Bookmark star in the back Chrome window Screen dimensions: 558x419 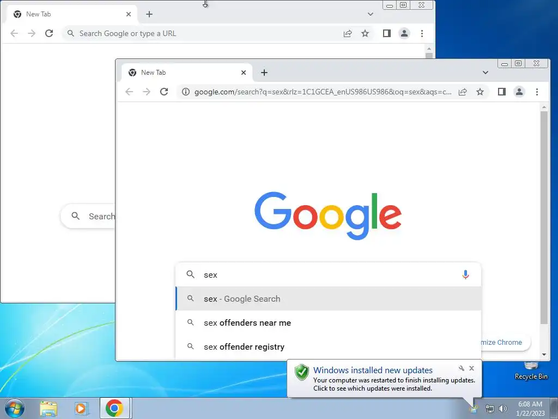365,33
